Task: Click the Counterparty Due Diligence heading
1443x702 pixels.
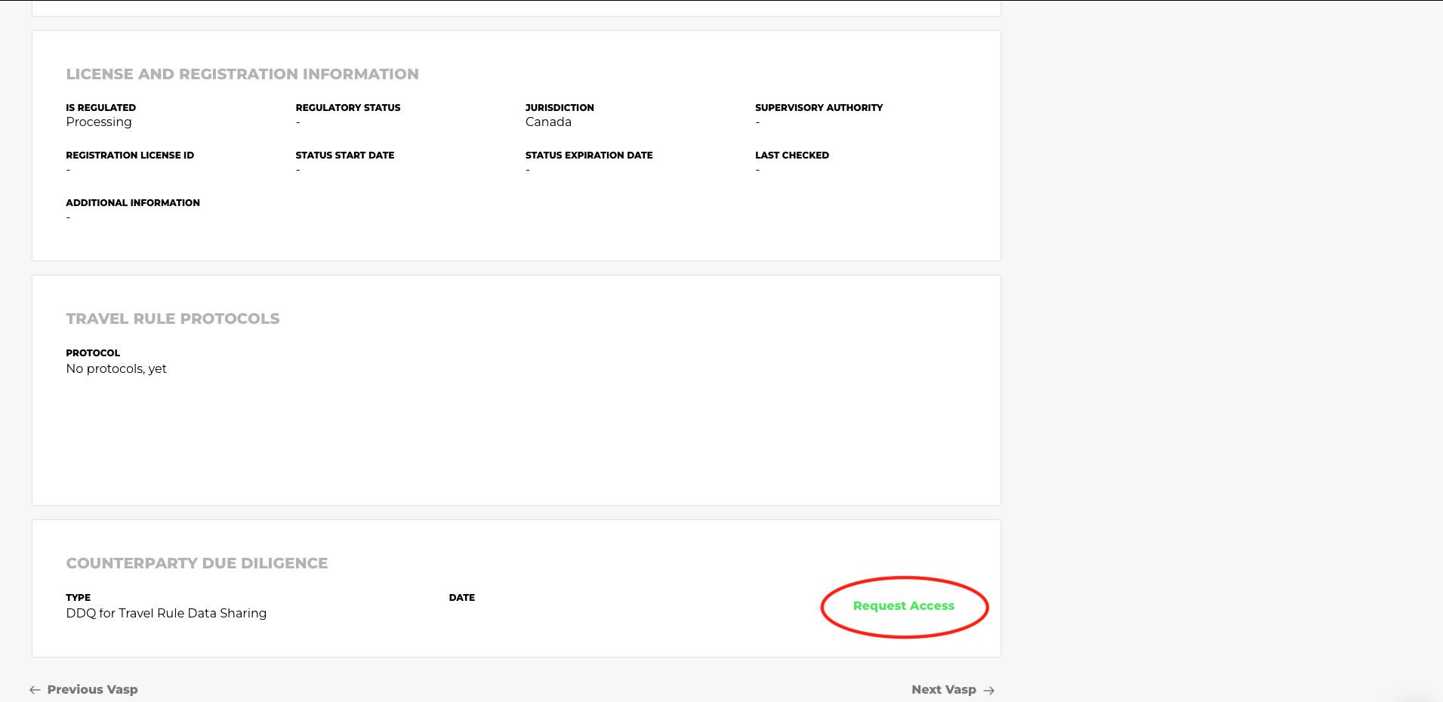Action: coord(197,563)
